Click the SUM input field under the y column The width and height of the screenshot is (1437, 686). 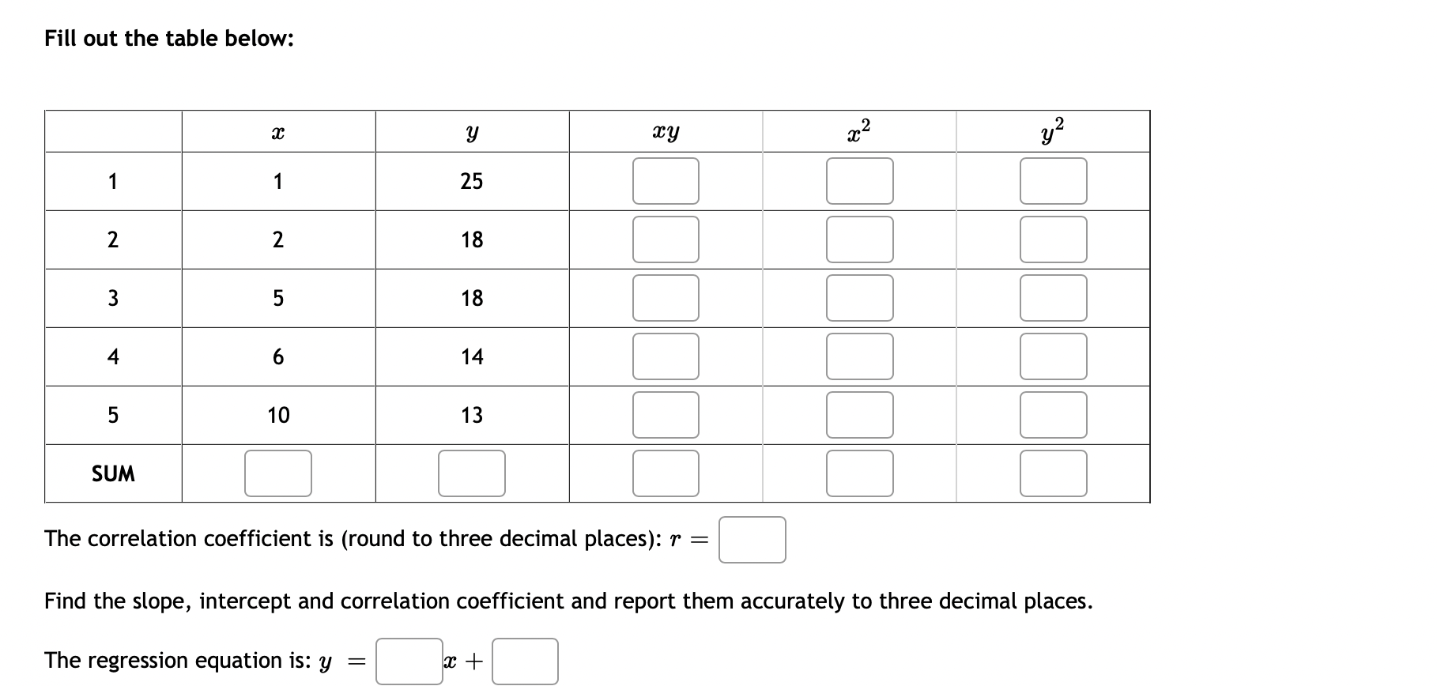tap(472, 473)
